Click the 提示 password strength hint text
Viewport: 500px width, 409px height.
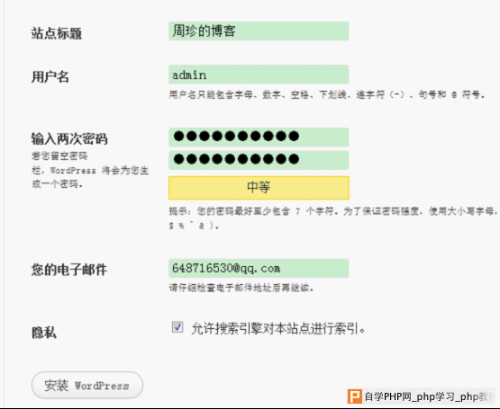333,218
